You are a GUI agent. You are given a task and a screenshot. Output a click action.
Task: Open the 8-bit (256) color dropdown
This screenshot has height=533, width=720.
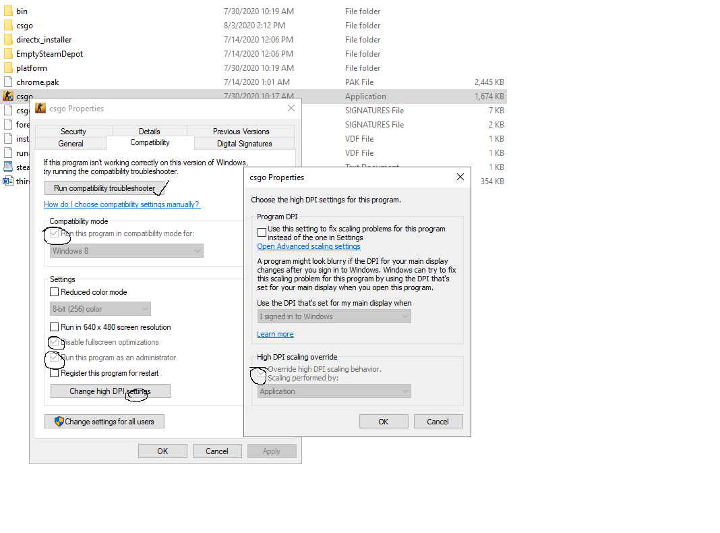[100, 309]
